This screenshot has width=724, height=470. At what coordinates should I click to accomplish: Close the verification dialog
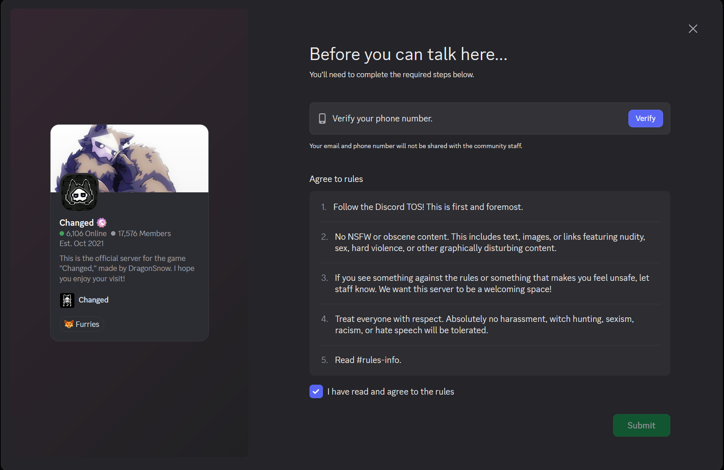693,29
